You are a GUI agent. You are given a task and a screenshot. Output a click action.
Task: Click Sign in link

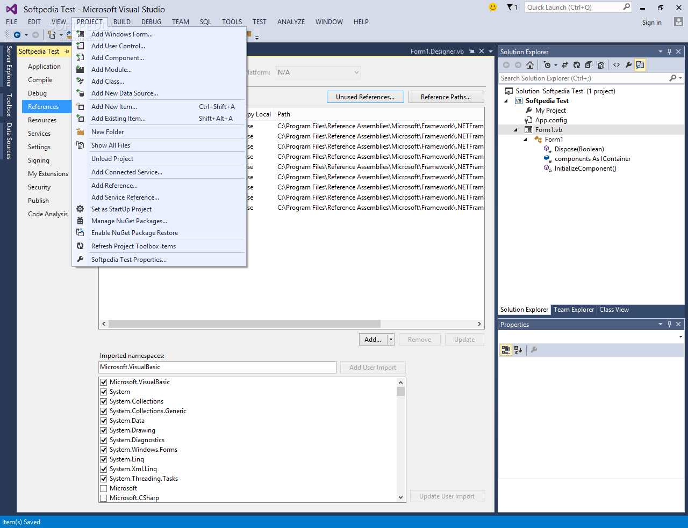pos(652,23)
